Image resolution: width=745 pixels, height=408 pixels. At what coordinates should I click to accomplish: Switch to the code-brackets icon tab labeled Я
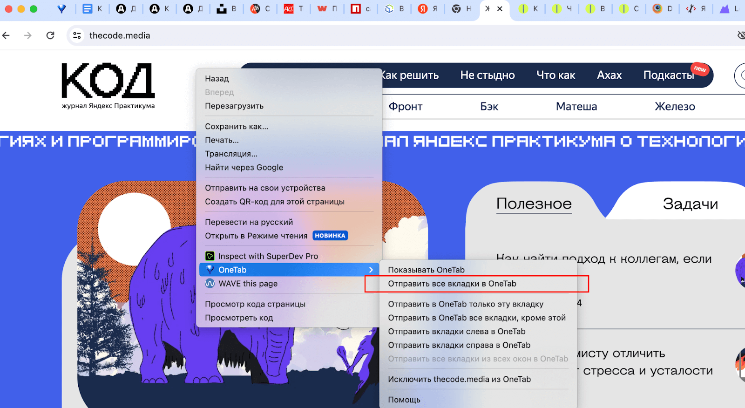pyautogui.click(x=696, y=9)
